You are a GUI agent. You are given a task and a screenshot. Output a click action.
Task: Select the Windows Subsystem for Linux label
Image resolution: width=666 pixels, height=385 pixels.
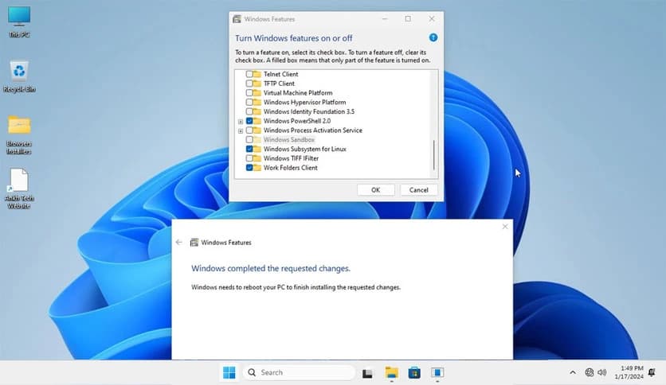pos(305,149)
